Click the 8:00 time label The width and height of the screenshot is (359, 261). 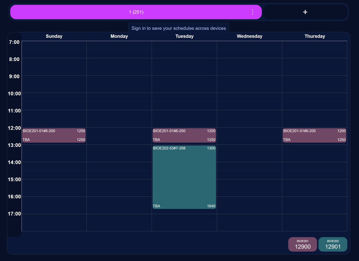click(15, 59)
